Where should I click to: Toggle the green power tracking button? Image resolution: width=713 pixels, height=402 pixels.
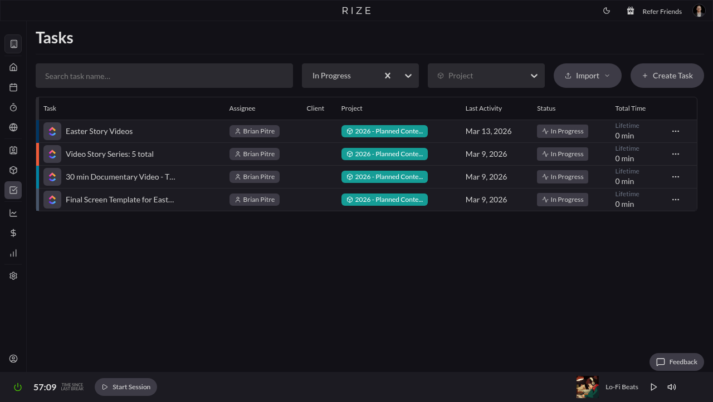[18, 387]
